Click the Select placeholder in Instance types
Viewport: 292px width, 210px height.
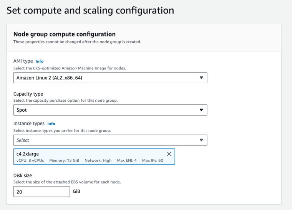coord(23,140)
